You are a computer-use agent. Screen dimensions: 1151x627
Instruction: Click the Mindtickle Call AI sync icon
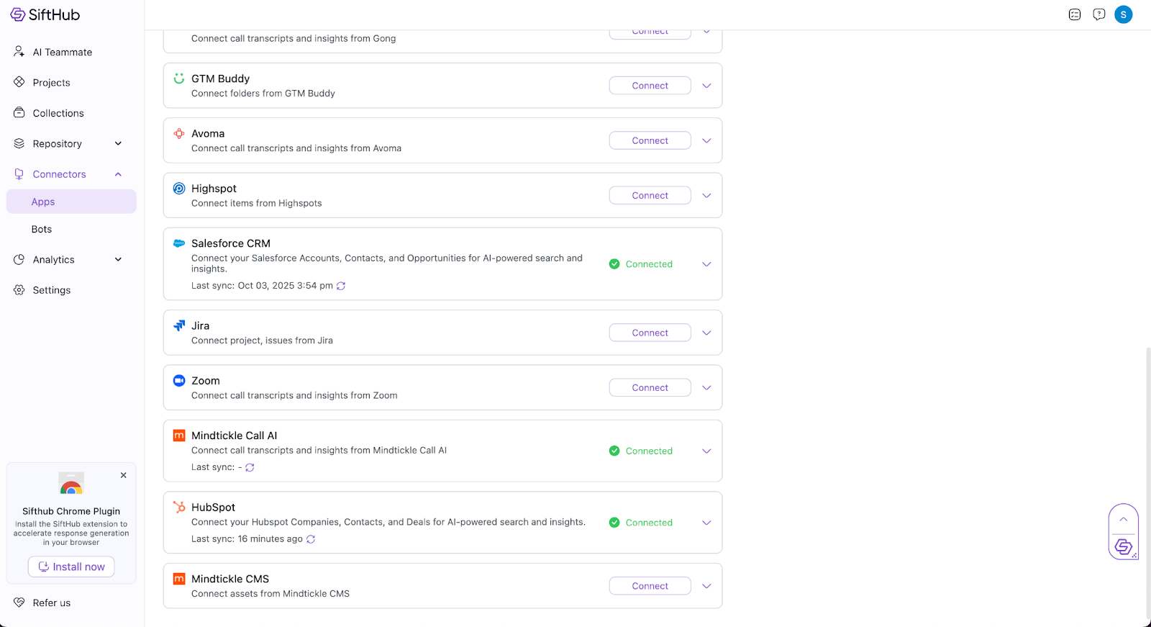coord(250,467)
